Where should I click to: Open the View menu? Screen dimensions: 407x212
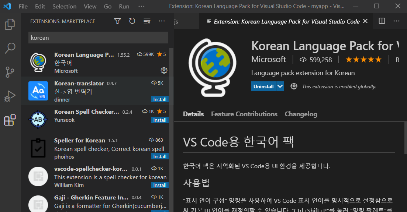[x=90, y=7]
